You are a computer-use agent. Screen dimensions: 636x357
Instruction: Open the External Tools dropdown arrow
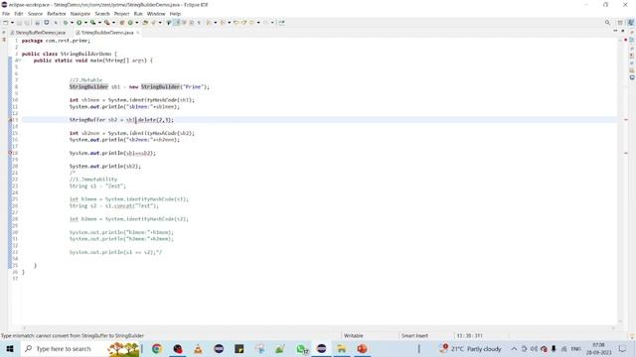pyautogui.click(x=113, y=23)
